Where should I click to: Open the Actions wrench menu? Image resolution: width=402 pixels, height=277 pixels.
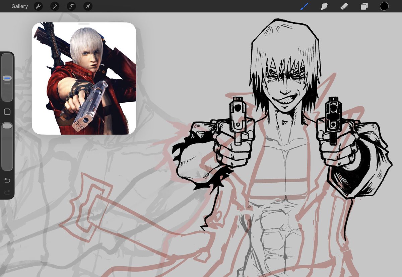coord(38,6)
